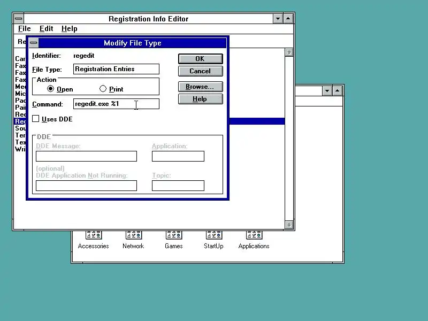This screenshot has height=321, width=428.
Task: Select the Pai entry in file list
Action: point(20,108)
